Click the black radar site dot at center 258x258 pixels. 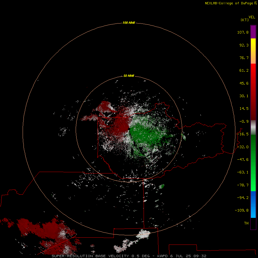click(129, 129)
